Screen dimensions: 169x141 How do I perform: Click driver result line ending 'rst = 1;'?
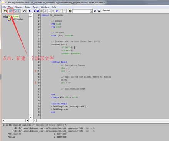pyautogui.click(x=54, y=128)
